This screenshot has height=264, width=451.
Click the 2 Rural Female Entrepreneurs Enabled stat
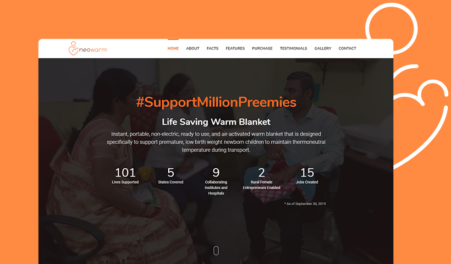point(261,179)
